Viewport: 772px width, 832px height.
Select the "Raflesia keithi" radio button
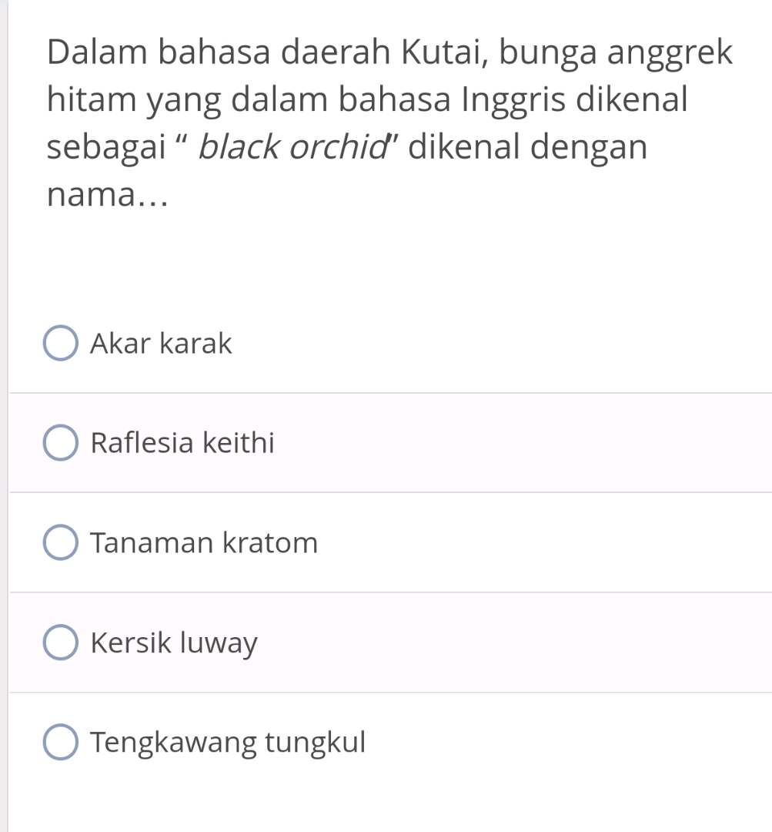[61, 443]
